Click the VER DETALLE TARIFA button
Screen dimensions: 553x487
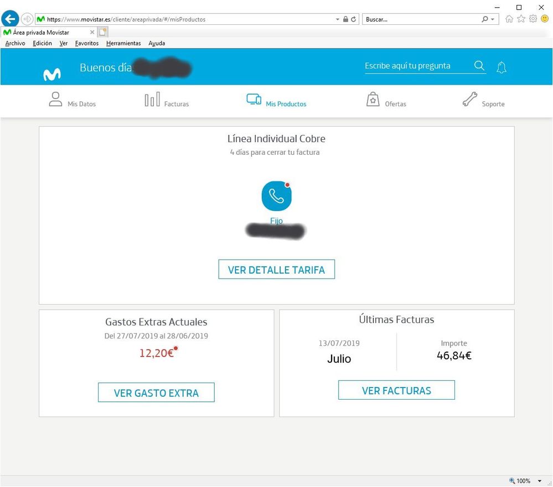point(276,270)
